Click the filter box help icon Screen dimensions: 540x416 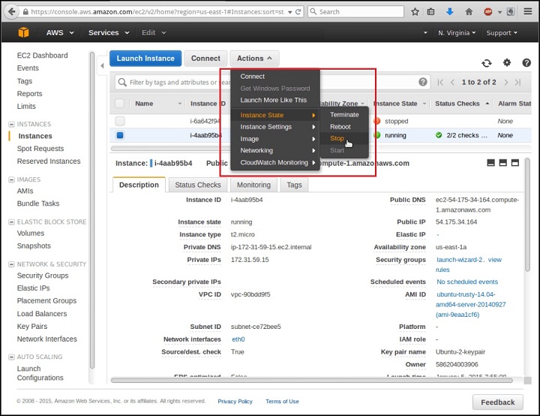[422, 82]
